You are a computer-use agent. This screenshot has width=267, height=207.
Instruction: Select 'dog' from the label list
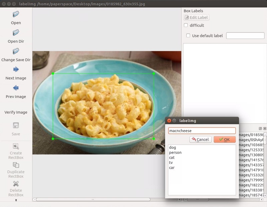tap(173, 147)
